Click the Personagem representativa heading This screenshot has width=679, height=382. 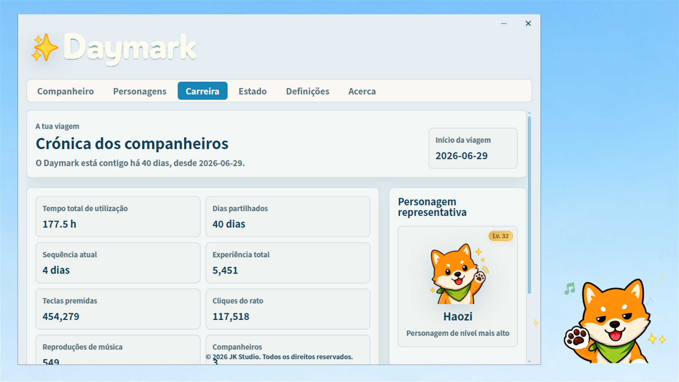[x=432, y=207]
